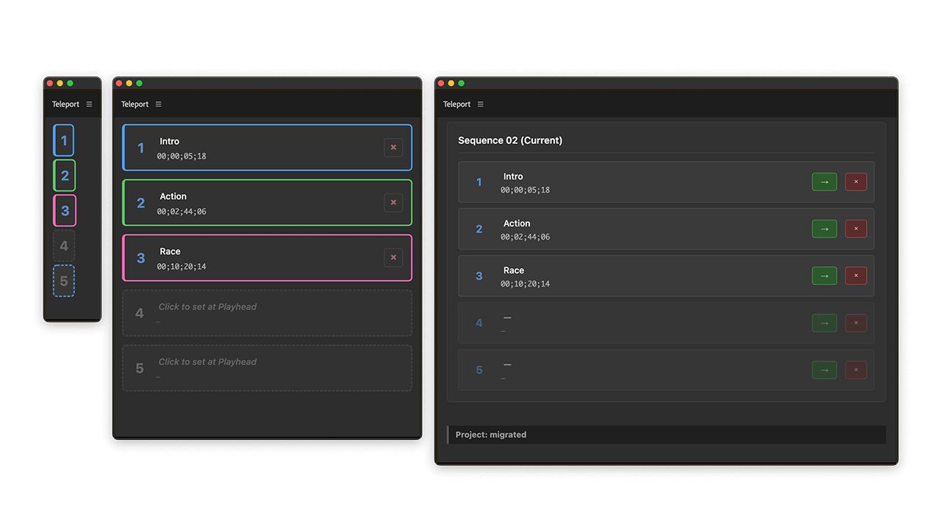Select compact slot 1 with blue border
941x529 pixels.
pyautogui.click(x=64, y=140)
